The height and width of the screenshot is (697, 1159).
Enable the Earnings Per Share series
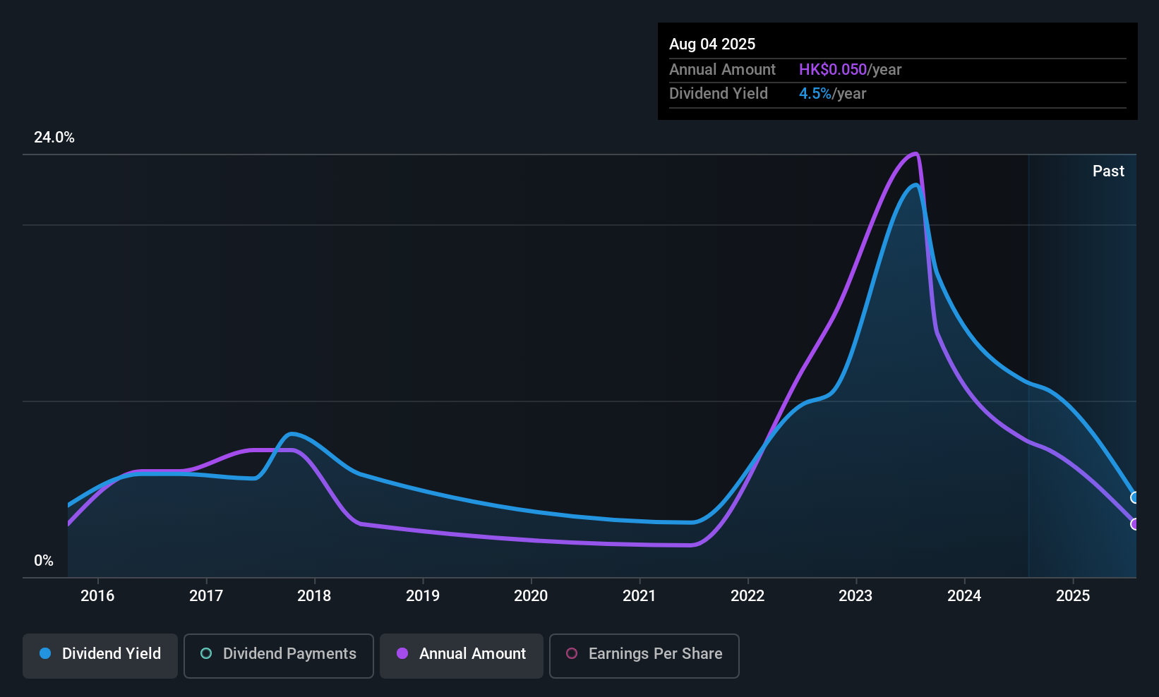[644, 656]
